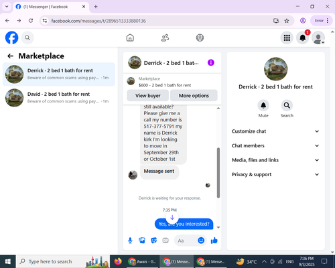Choose a sticker from the sticker icon
The height and width of the screenshot is (268, 335).
click(x=154, y=241)
